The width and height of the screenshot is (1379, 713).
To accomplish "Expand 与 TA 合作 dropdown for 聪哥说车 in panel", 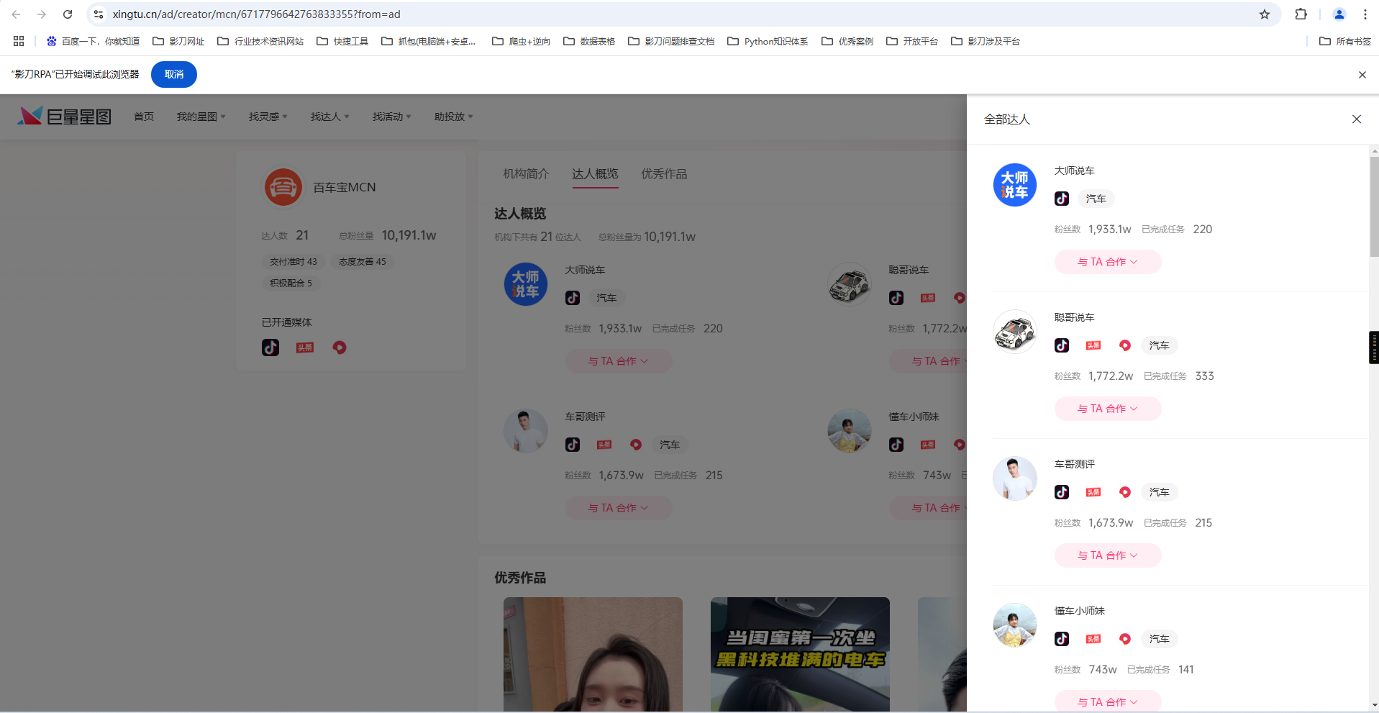I will click(1108, 409).
